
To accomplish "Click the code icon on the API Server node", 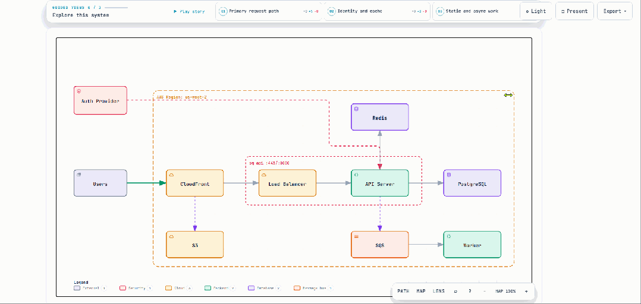I will click(356, 175).
